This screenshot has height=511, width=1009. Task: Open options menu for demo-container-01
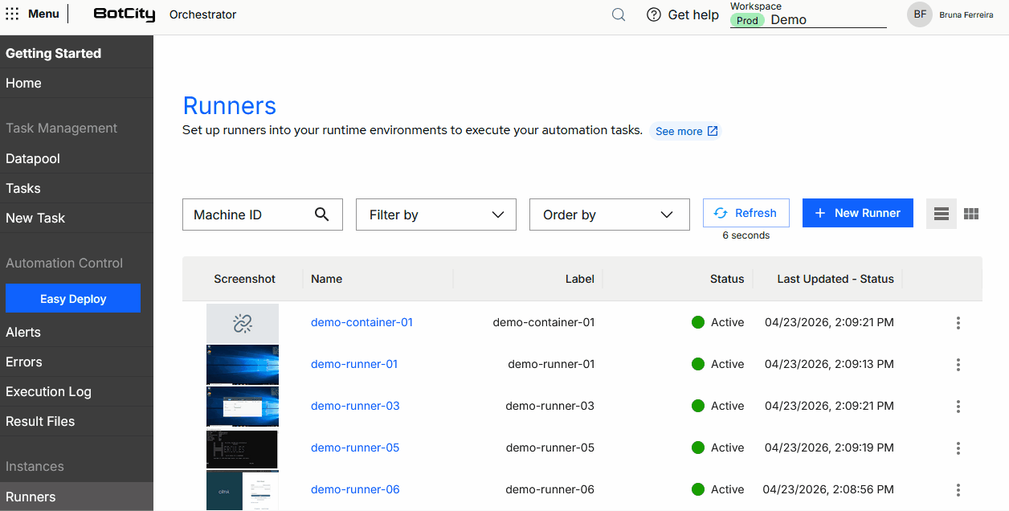(x=958, y=323)
